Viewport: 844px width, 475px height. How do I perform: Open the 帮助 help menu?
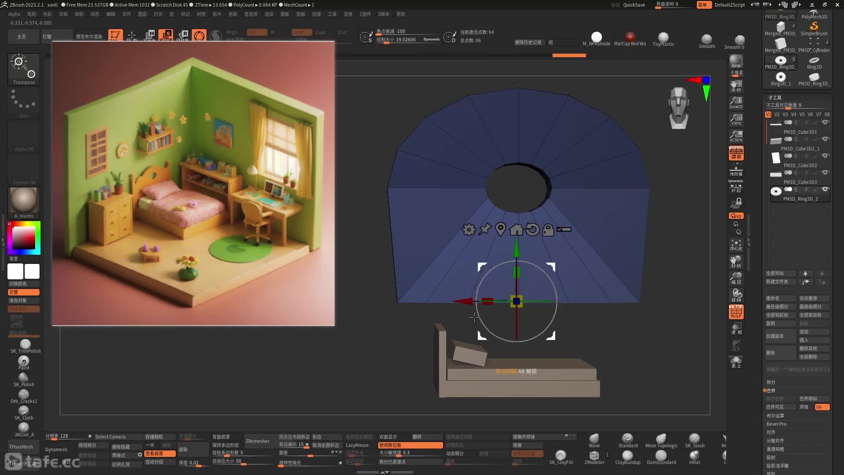tap(401, 14)
